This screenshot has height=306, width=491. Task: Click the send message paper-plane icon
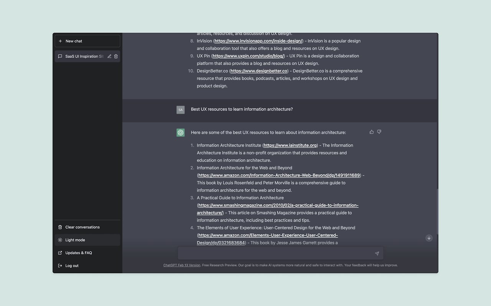point(377,253)
